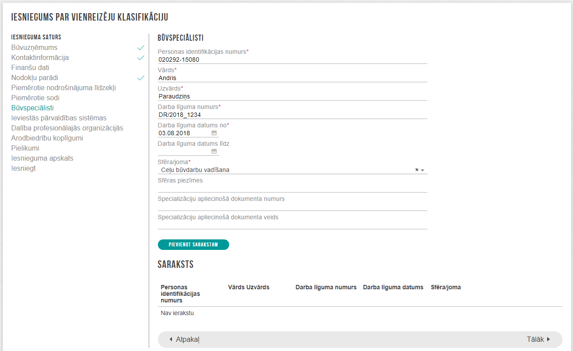Go to Nodokļu parādi section
Screen dimensions: 573x351
(x=35, y=77)
